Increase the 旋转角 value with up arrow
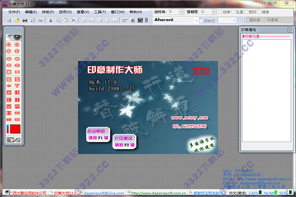Image resolution: width=296 pixels, height=197 pixels. click(181, 10)
